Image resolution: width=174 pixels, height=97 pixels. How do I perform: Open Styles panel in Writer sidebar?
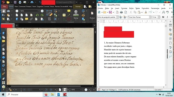tap(170, 30)
